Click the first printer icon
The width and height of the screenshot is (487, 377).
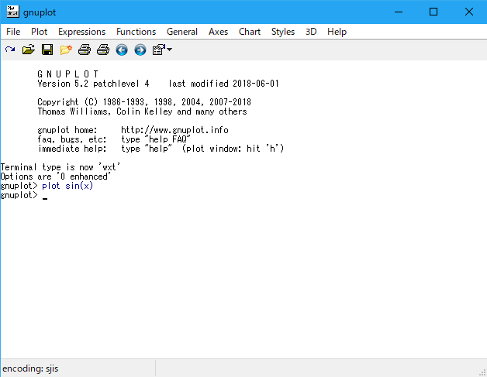click(x=85, y=50)
